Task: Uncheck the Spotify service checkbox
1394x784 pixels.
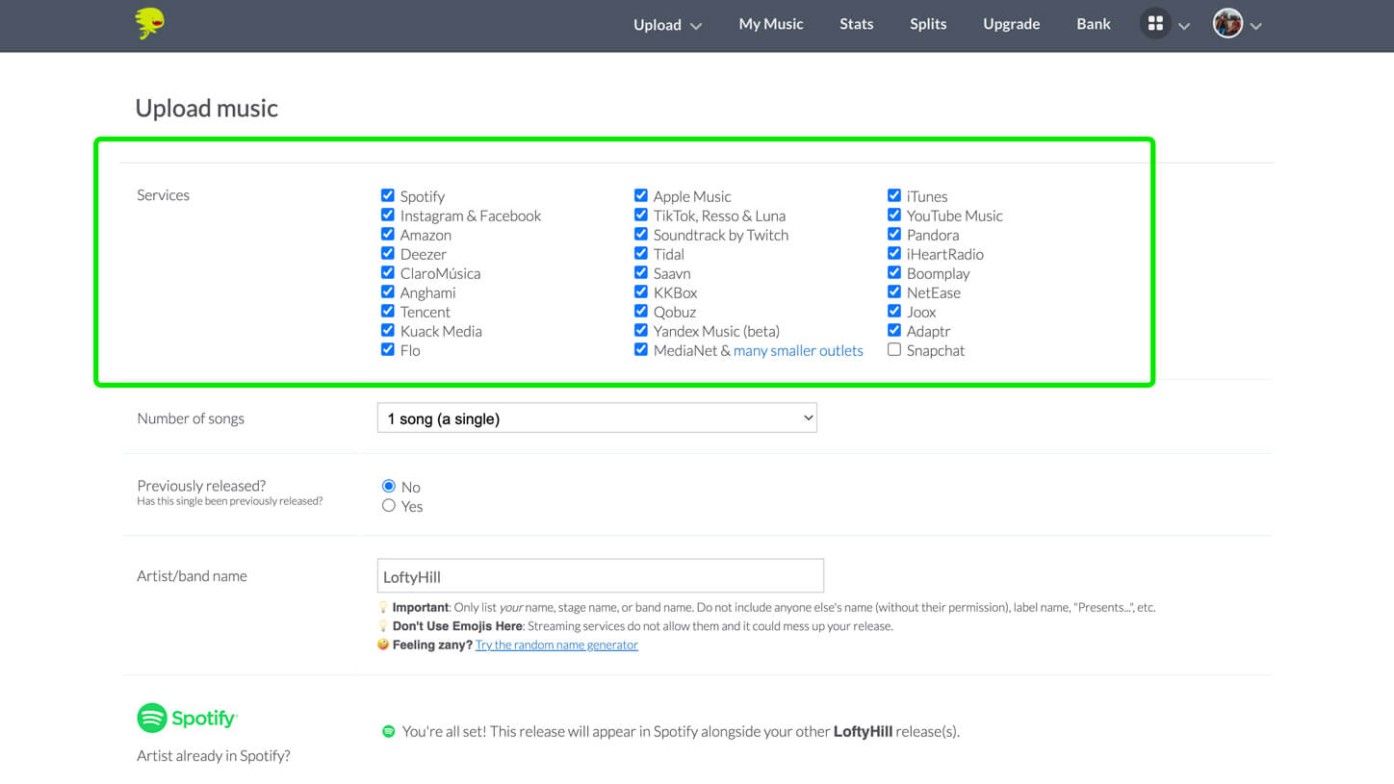Action: [387, 195]
